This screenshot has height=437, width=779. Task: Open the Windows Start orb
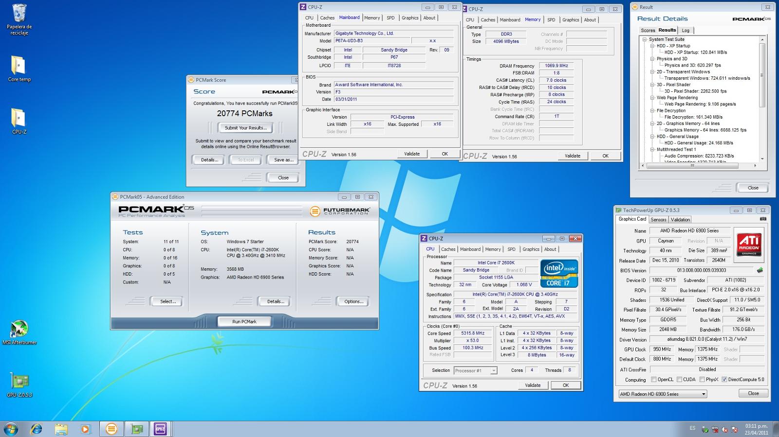point(11,429)
